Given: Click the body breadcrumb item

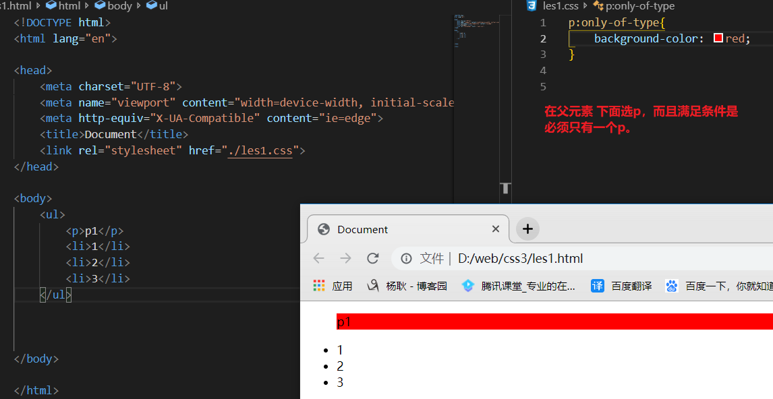Looking at the screenshot, I should (x=113, y=5).
